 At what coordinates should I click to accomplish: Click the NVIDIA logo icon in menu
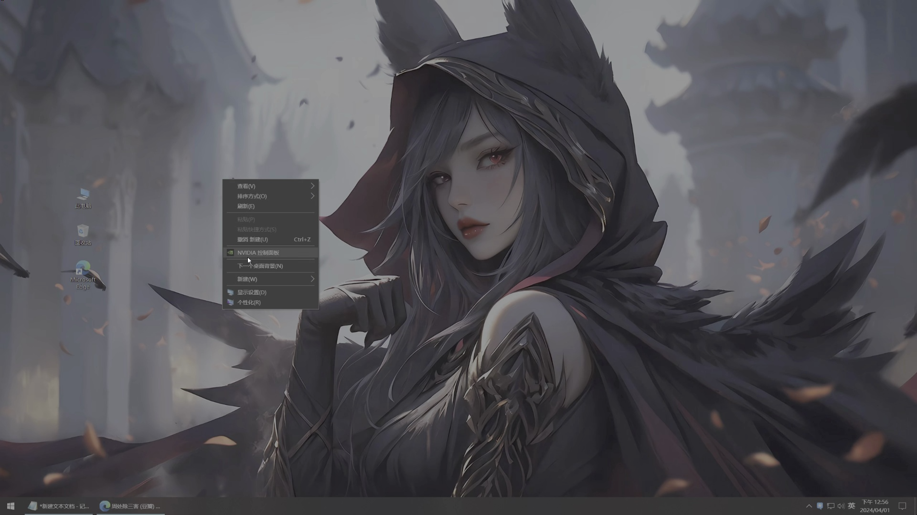tap(230, 253)
